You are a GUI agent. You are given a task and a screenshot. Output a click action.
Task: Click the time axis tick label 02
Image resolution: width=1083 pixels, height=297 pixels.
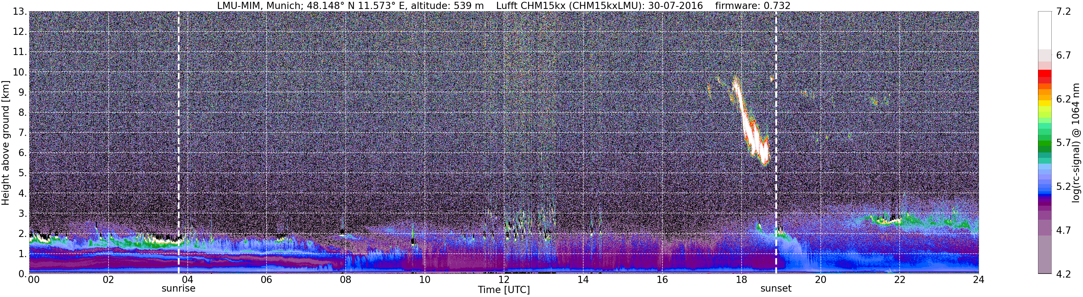[x=108, y=280]
